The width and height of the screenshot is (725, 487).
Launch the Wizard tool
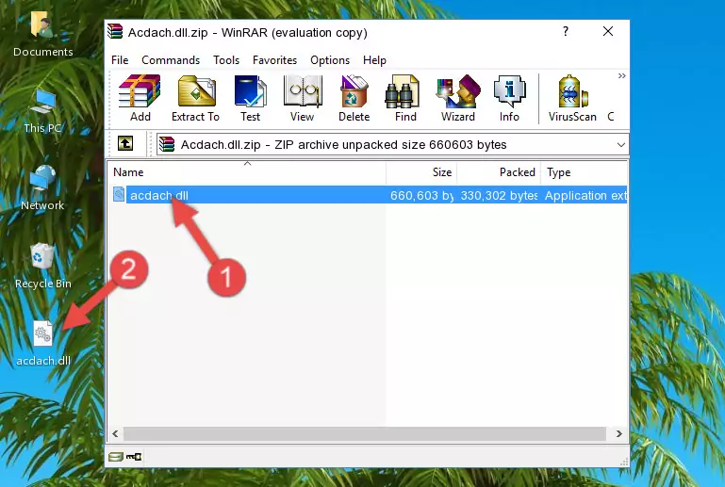tap(458, 98)
